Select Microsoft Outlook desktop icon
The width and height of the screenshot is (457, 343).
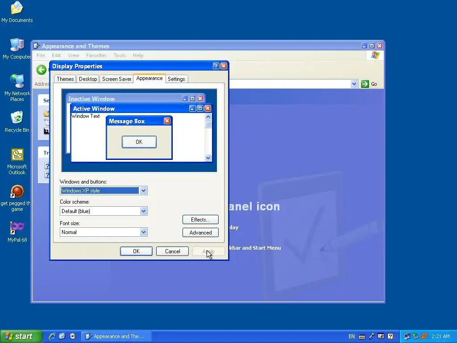click(17, 161)
